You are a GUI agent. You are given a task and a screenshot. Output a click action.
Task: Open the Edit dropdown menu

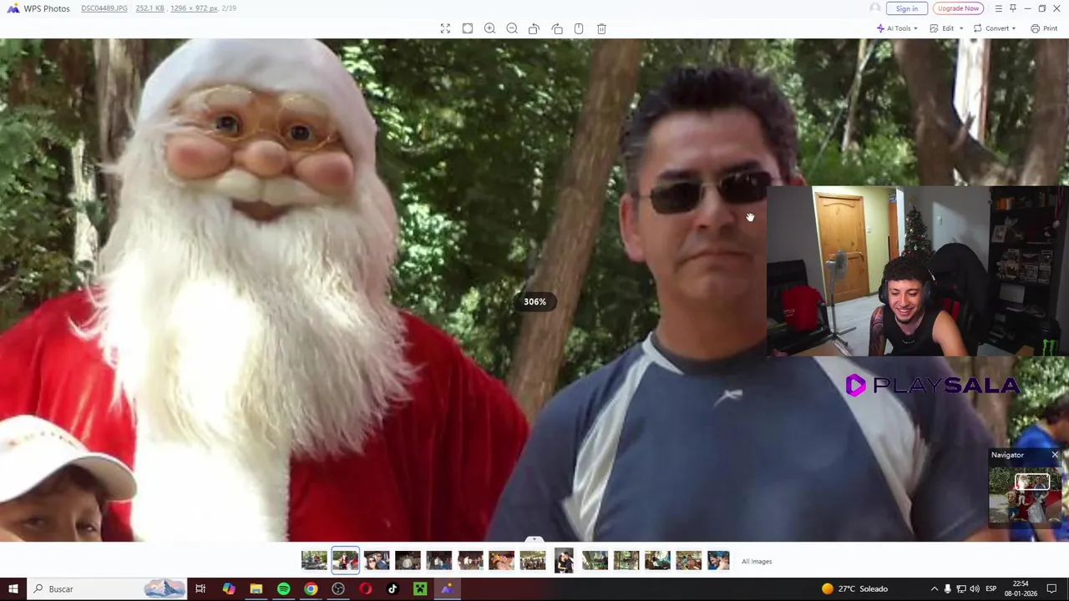coord(948,28)
